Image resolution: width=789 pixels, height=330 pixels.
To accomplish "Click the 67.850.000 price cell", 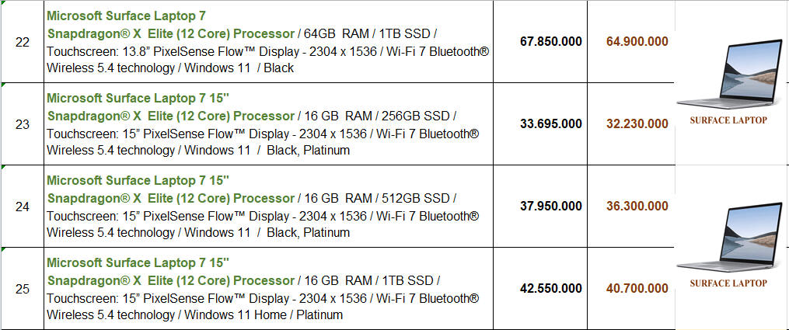I will click(x=540, y=42).
